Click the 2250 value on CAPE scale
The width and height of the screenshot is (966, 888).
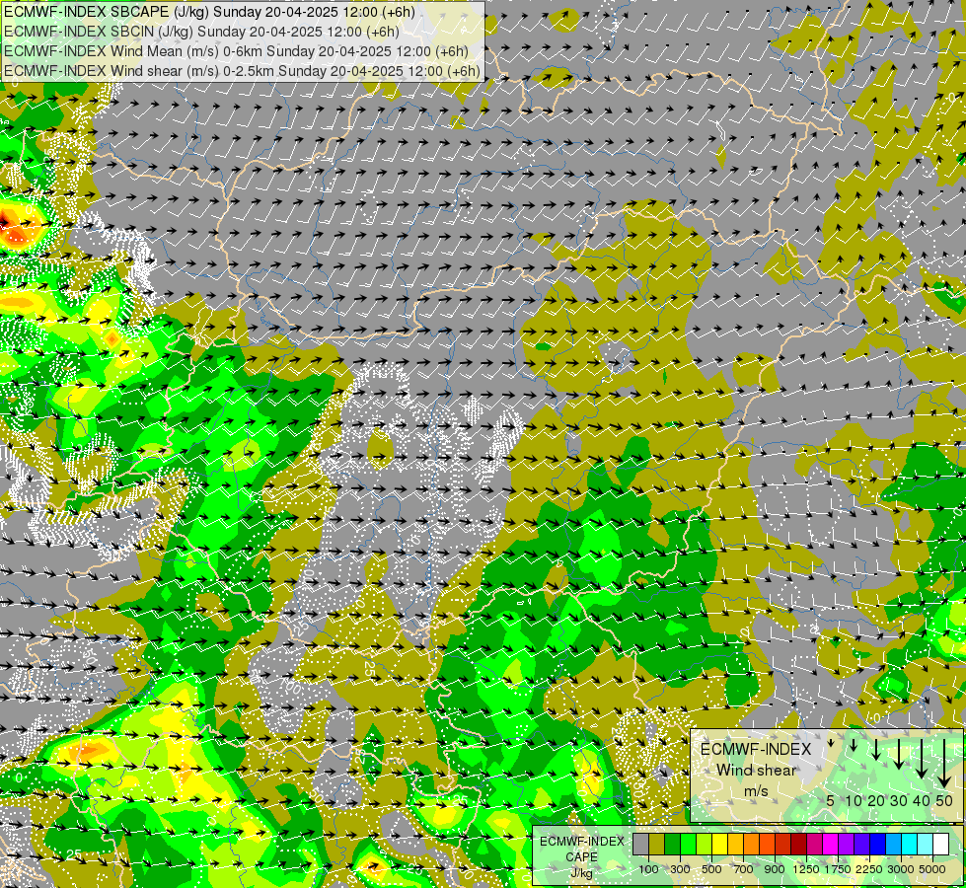[x=869, y=869]
